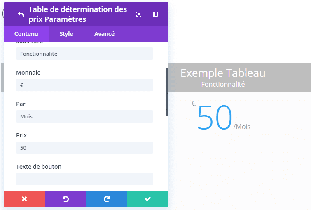Click the red discard changes X button
The width and height of the screenshot is (311, 210).
(24, 199)
